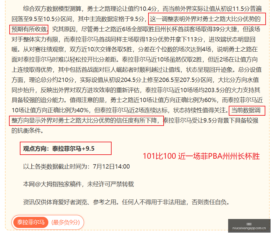The height and width of the screenshot is (236, 274).
Task: Click the phrase 同步抬升 at the line start
Action: coord(23,90)
